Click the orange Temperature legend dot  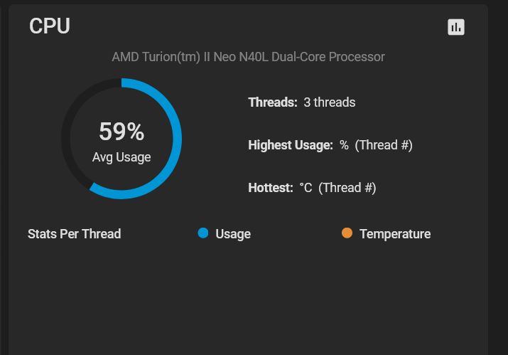(x=347, y=233)
